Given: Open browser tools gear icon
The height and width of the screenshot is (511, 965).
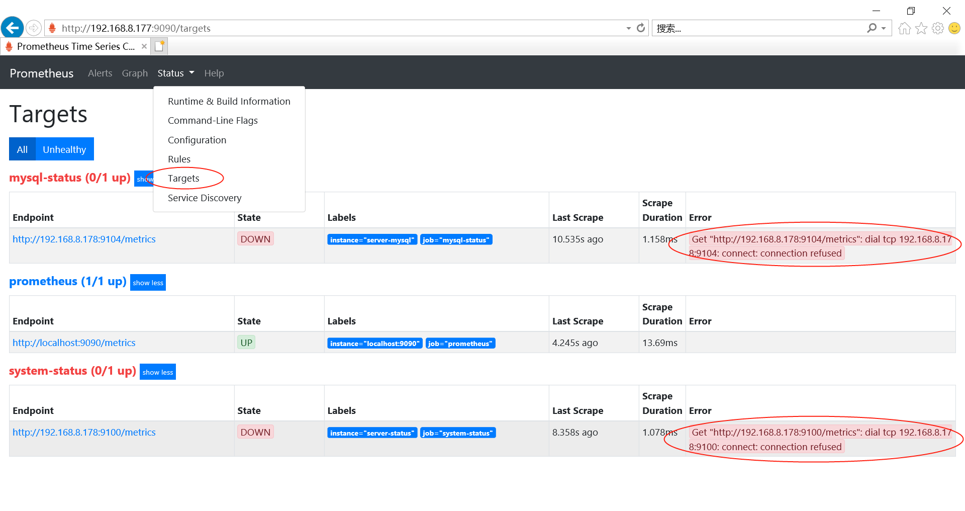Looking at the screenshot, I should pyautogui.click(x=938, y=28).
